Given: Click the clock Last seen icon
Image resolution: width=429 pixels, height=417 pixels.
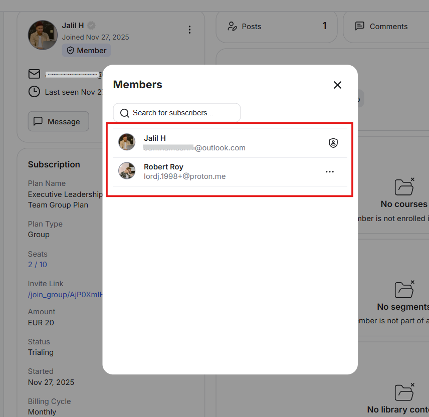Looking at the screenshot, I should 34,92.
